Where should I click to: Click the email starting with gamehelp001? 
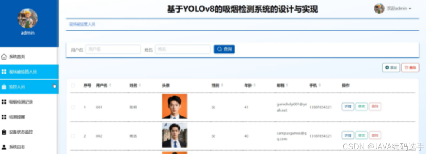(x=291, y=107)
